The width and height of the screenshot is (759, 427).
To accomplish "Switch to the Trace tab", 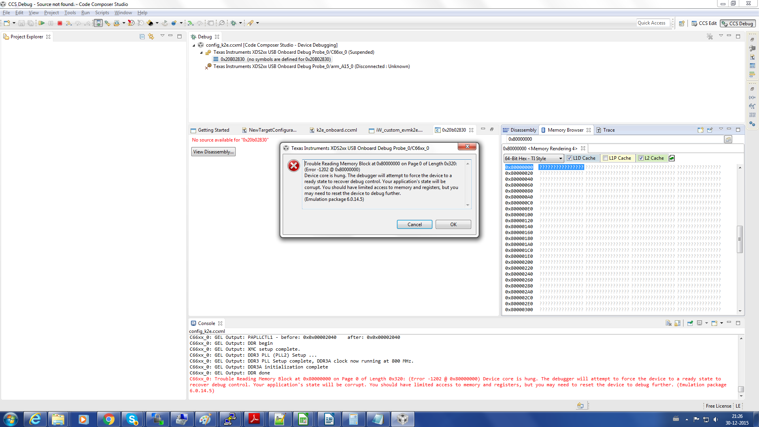I will [606, 130].
